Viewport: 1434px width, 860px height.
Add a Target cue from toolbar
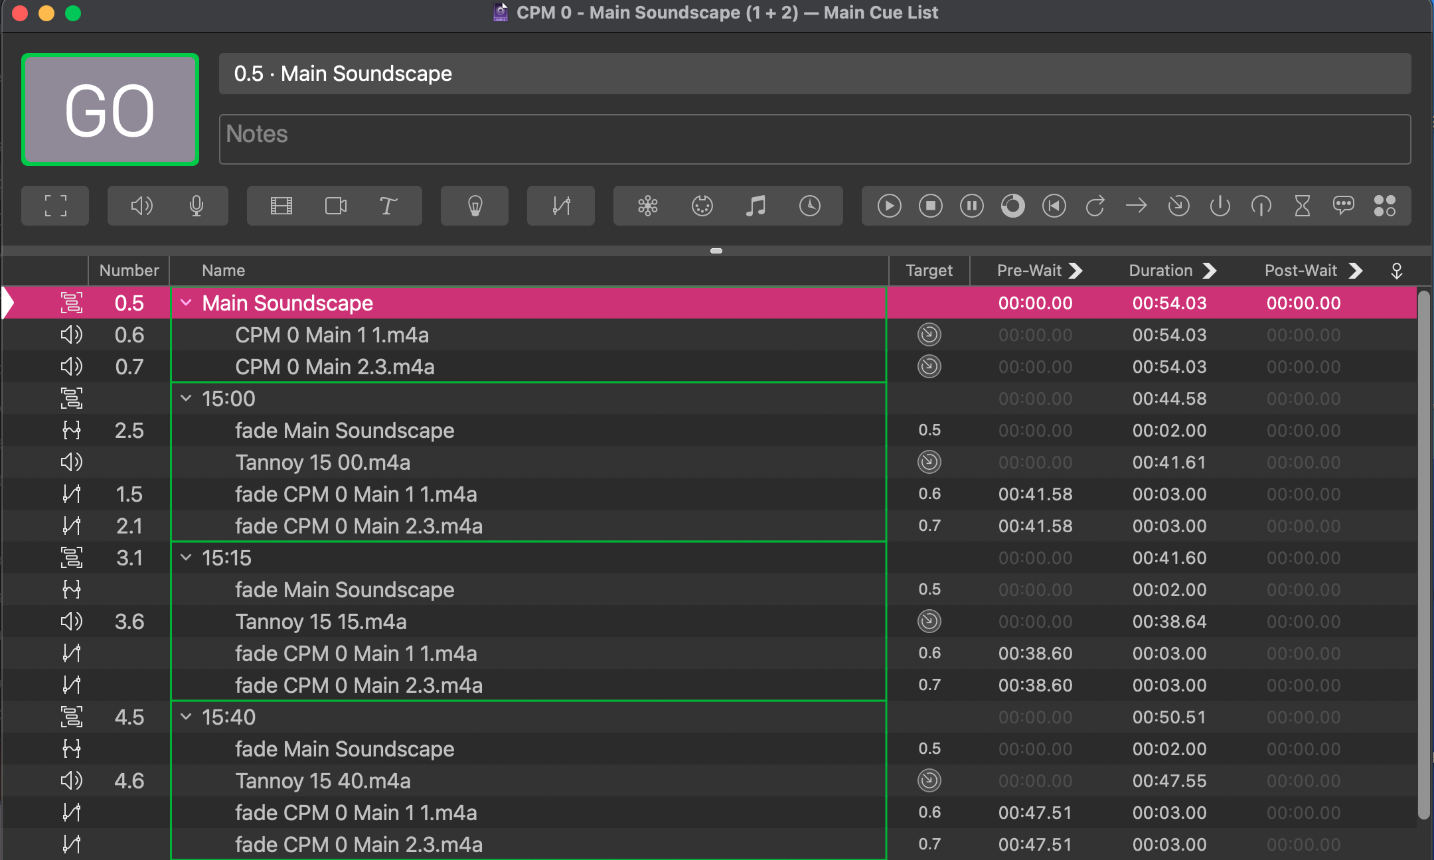1179,206
